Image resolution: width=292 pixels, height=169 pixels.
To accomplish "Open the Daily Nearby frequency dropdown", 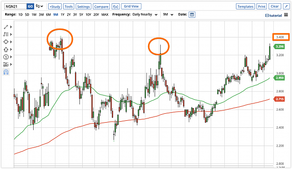I will (x=145, y=15).
